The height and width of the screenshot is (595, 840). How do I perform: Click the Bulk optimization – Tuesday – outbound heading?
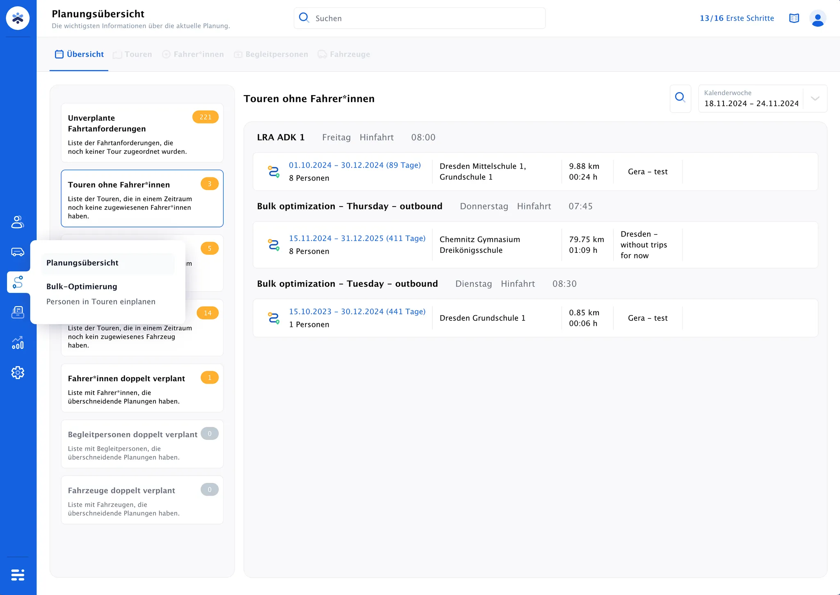[x=347, y=284]
